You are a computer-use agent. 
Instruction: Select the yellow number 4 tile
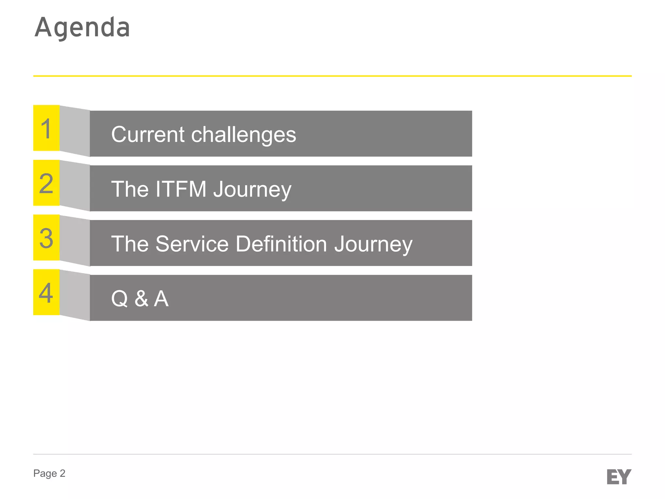click(46, 292)
